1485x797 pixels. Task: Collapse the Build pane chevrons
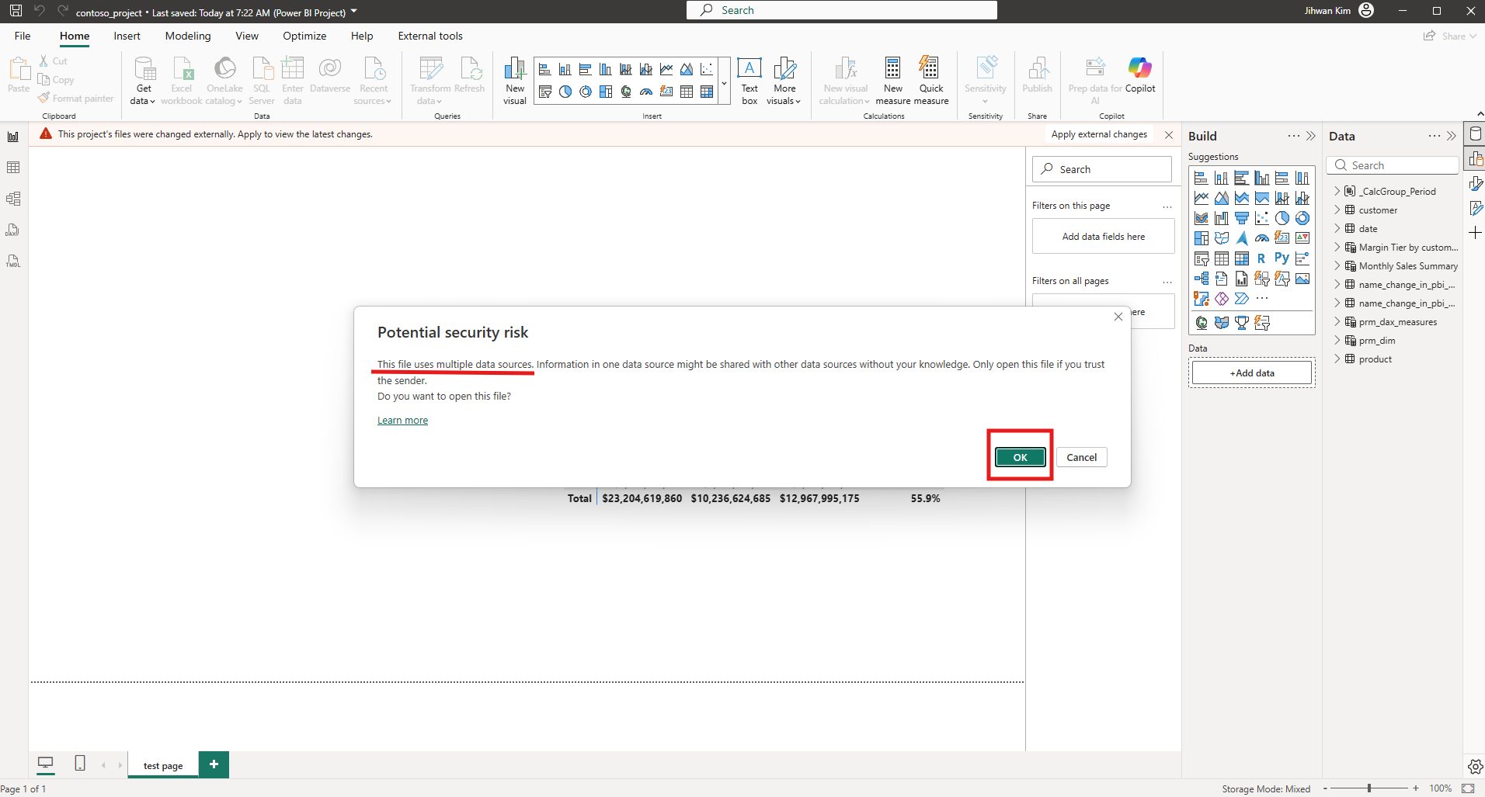tap(1311, 136)
